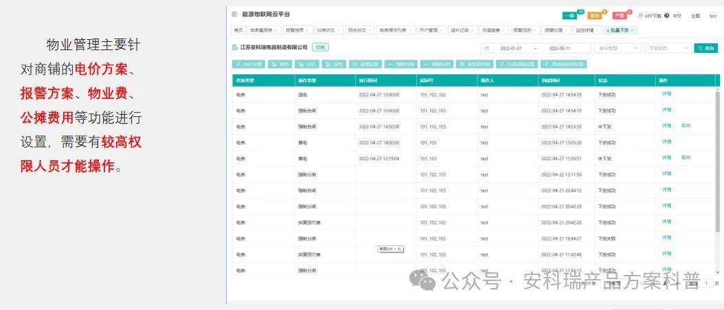Click the 能源物联网云平台 title
Screen dimensions: 724x310
pos(267,15)
